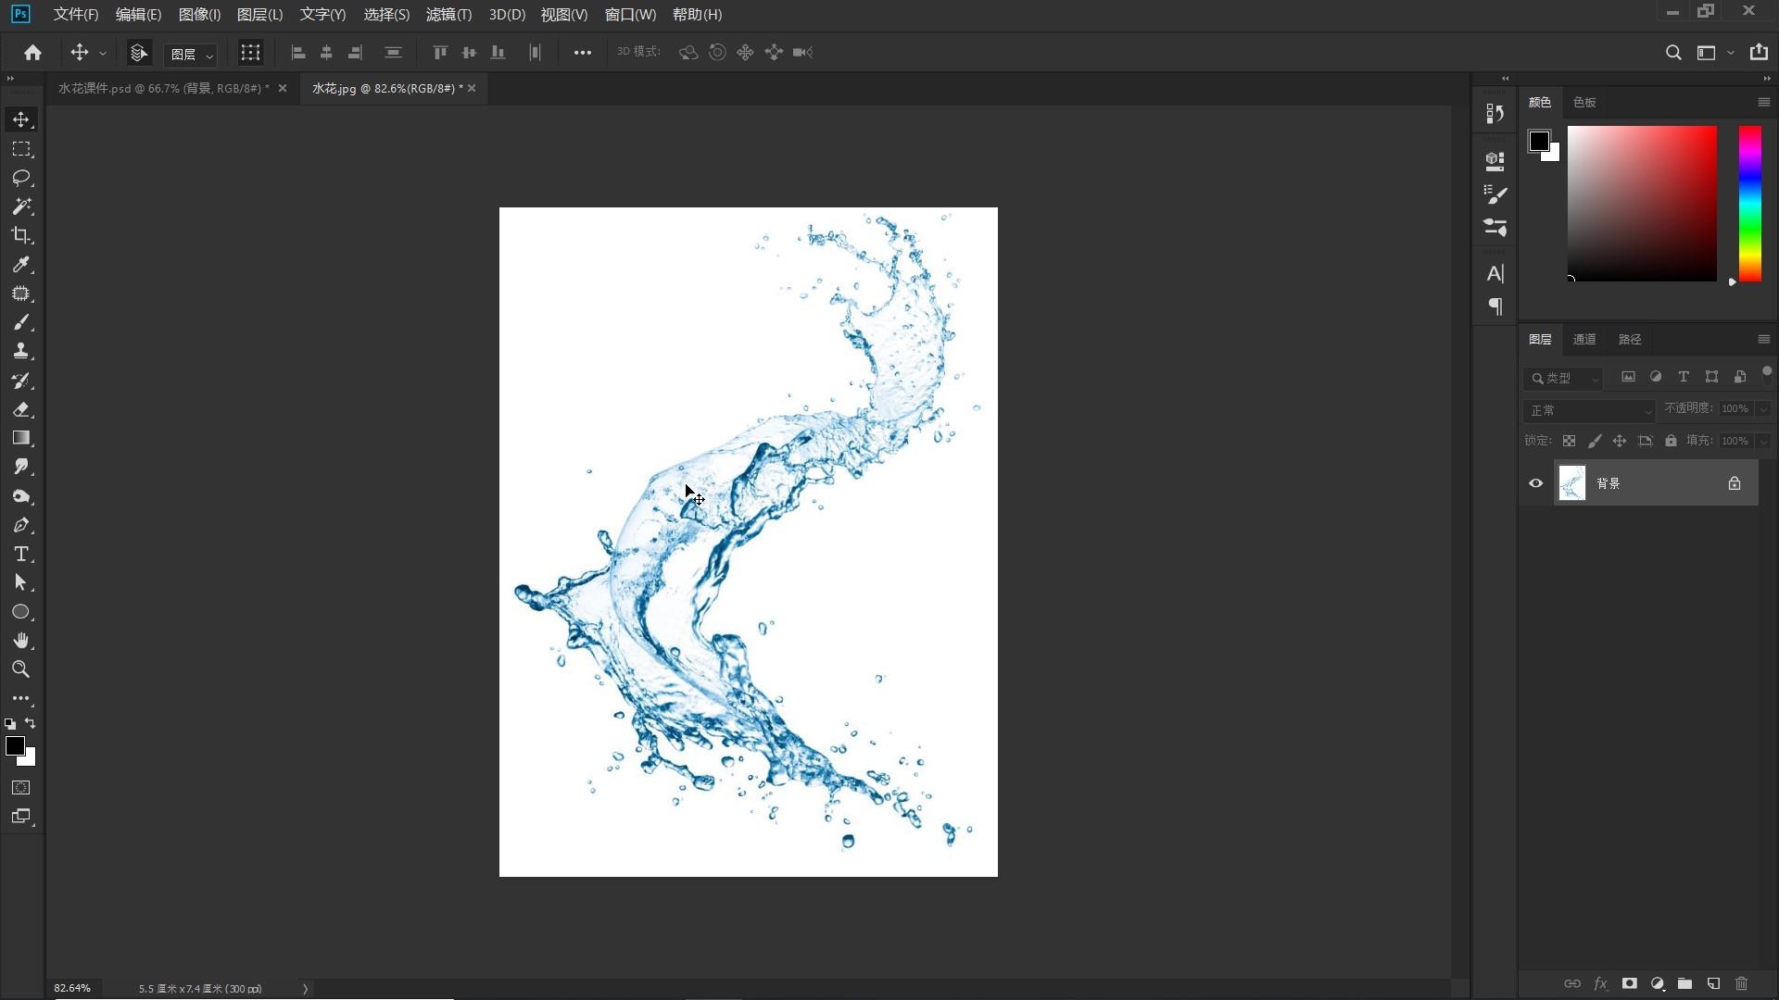Open the search magnifier in options bar
Screen dimensions: 1779x1000
pos(1673,53)
